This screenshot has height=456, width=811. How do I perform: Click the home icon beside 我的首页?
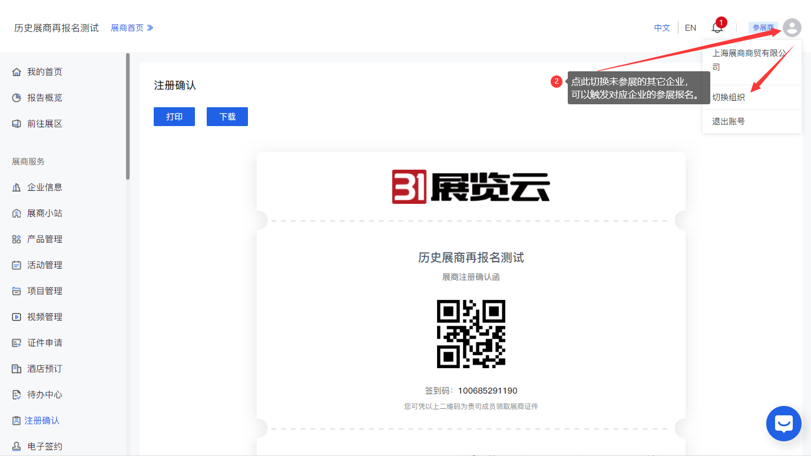pyautogui.click(x=16, y=72)
